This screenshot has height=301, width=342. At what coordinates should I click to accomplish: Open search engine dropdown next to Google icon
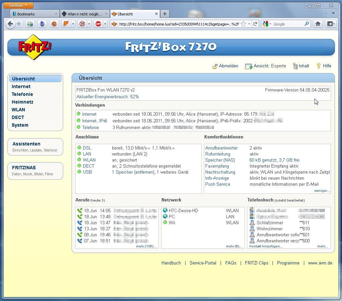pyautogui.click(x=270, y=24)
